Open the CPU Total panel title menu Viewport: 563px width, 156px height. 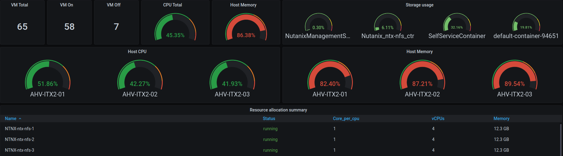click(x=172, y=5)
